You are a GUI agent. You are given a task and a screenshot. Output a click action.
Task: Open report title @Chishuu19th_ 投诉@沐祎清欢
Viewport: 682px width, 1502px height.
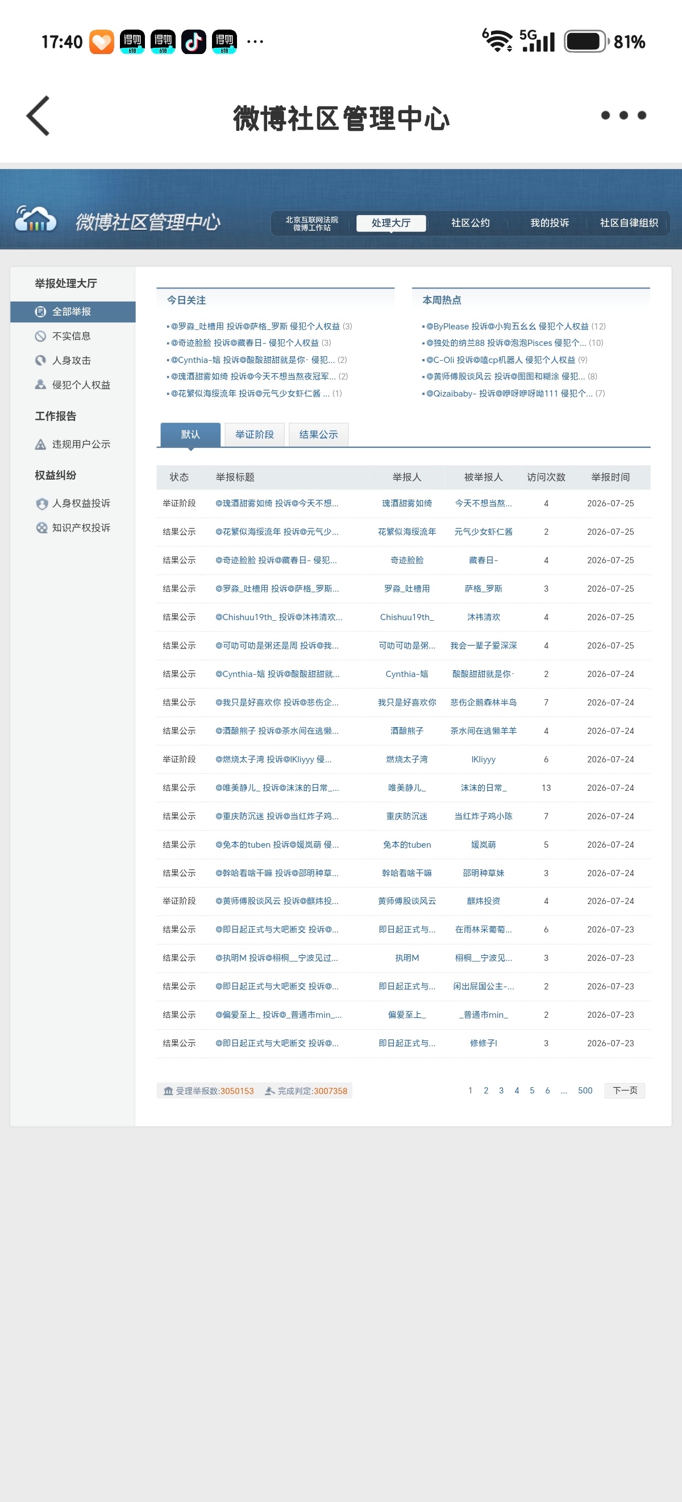click(279, 617)
